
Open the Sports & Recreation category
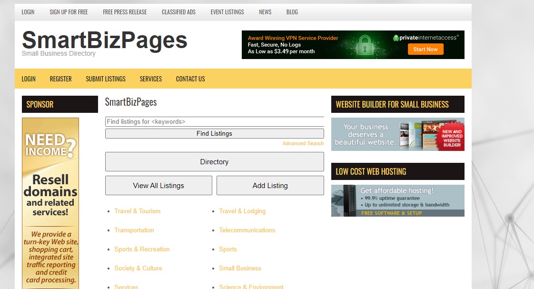[x=142, y=249]
